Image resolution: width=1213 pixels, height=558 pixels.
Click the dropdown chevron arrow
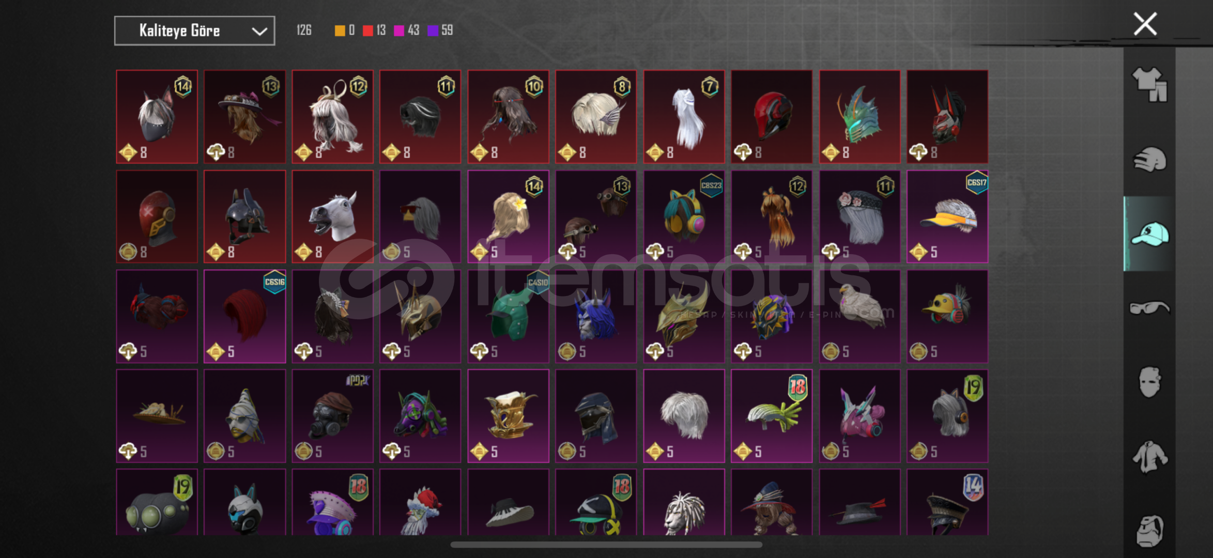point(259,32)
